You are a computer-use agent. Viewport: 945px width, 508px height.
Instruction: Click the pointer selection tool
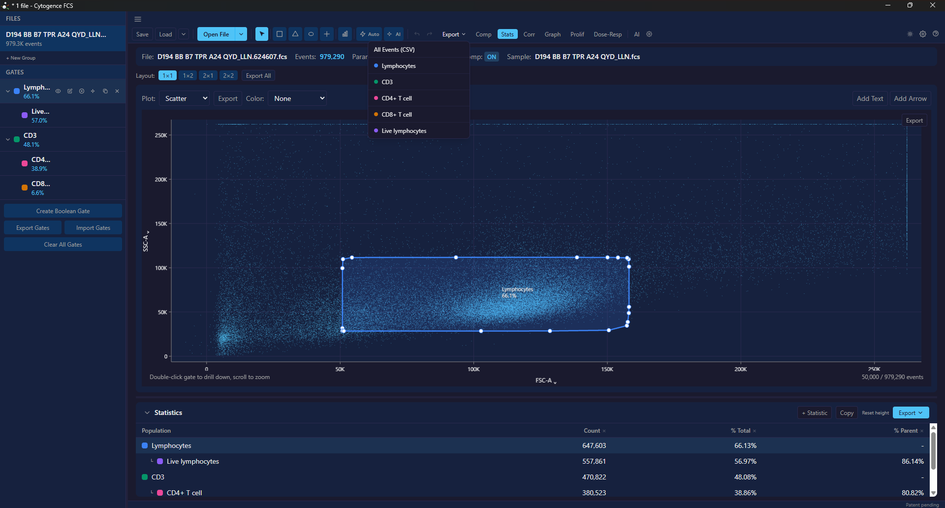point(262,34)
